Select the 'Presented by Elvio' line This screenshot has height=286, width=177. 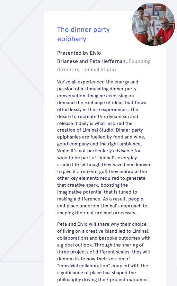point(79,53)
